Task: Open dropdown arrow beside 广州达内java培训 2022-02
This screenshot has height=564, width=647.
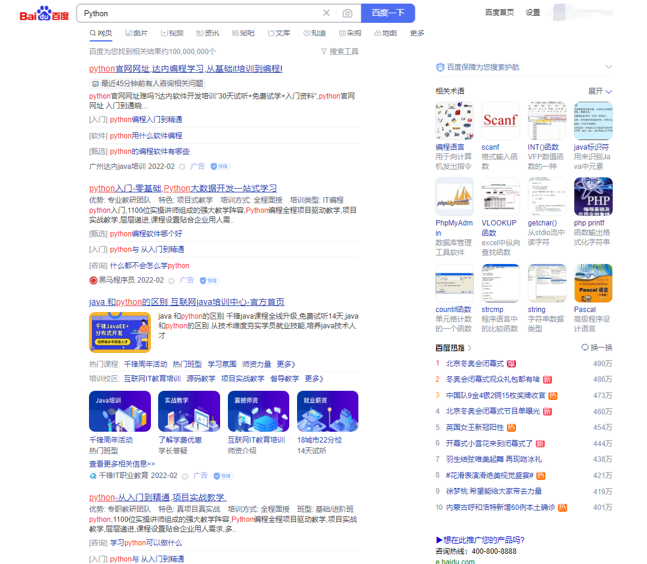Action: pyautogui.click(x=182, y=167)
